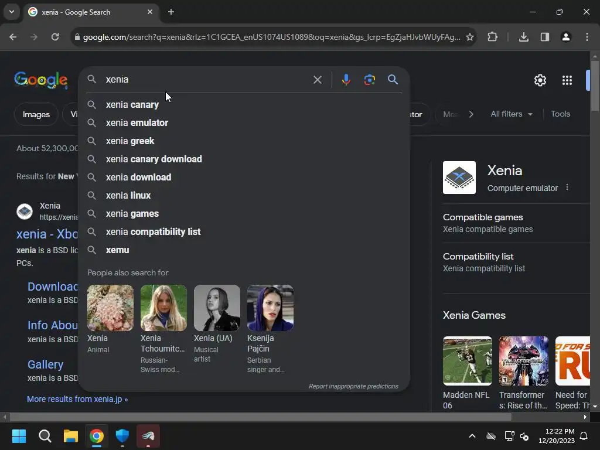This screenshot has width=600, height=450.
Task: Open the tab search dropdown
Action: pyautogui.click(x=12, y=12)
